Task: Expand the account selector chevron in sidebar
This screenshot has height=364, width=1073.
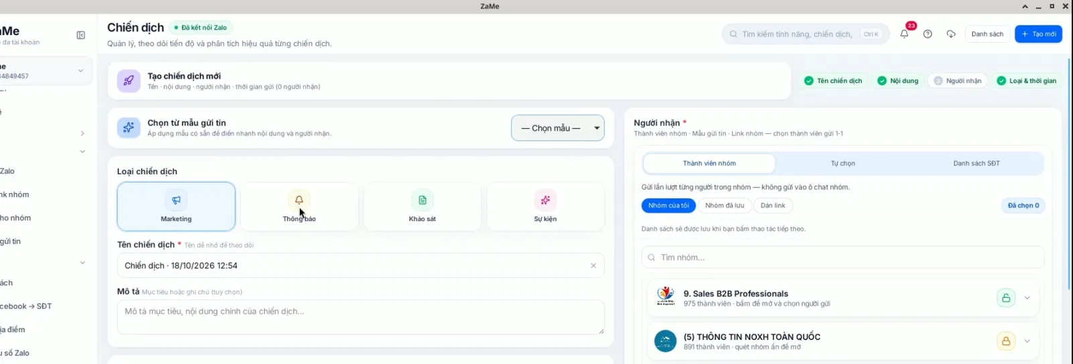Action: 80,70
